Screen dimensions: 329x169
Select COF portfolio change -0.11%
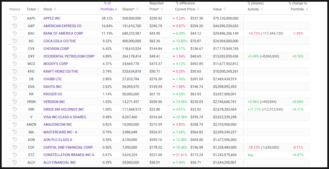pyautogui.click(x=298, y=148)
